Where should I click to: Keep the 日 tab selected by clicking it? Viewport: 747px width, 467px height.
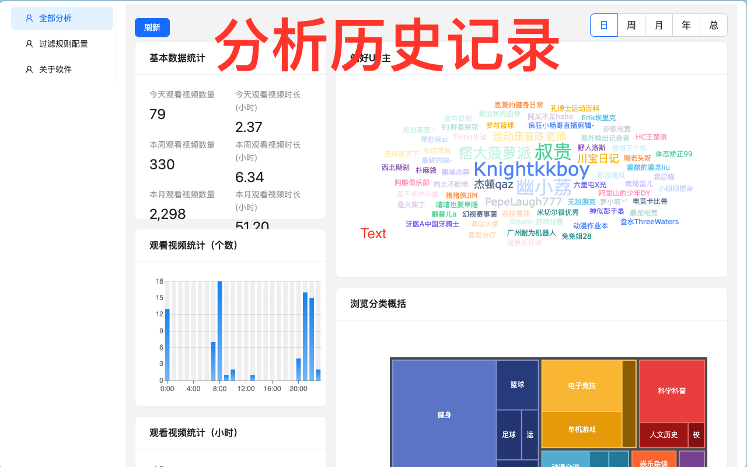[603, 25]
